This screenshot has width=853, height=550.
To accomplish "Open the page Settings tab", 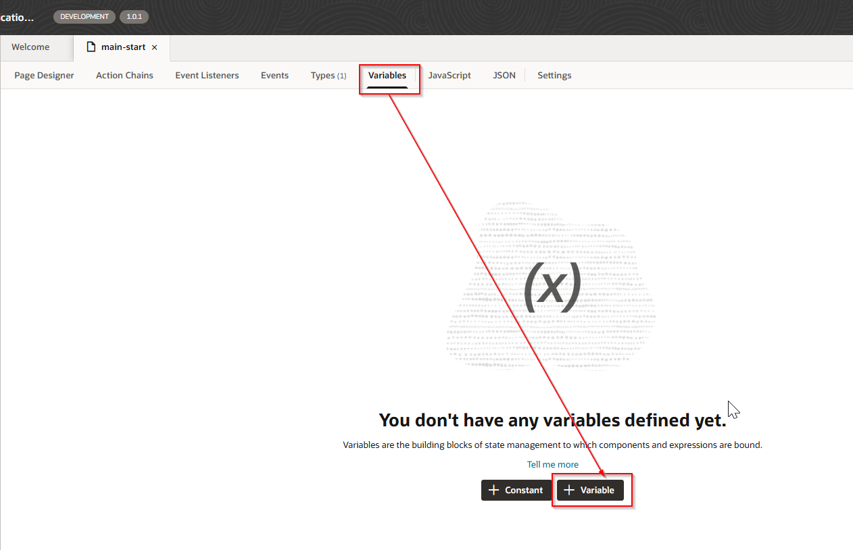I will 554,76.
